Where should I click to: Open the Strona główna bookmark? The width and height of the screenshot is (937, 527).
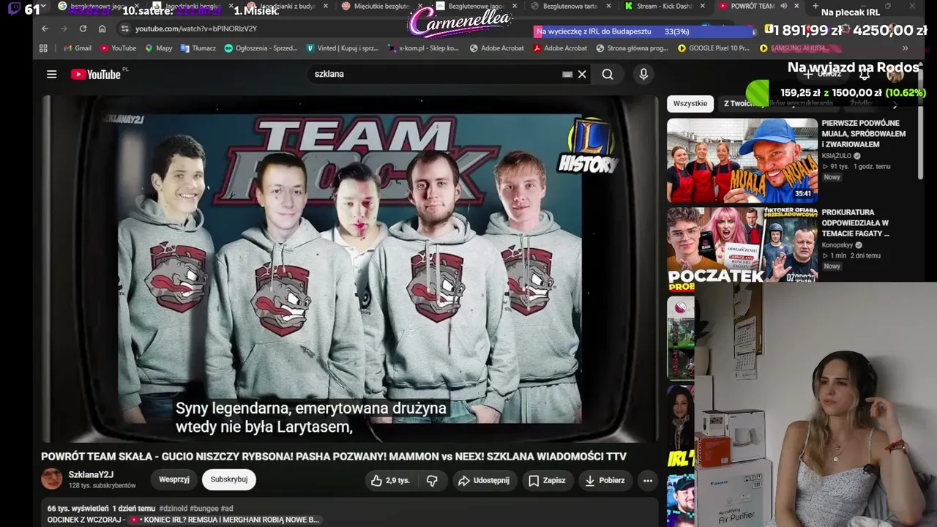point(632,48)
